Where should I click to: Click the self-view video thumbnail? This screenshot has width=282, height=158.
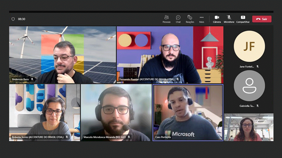249,127
